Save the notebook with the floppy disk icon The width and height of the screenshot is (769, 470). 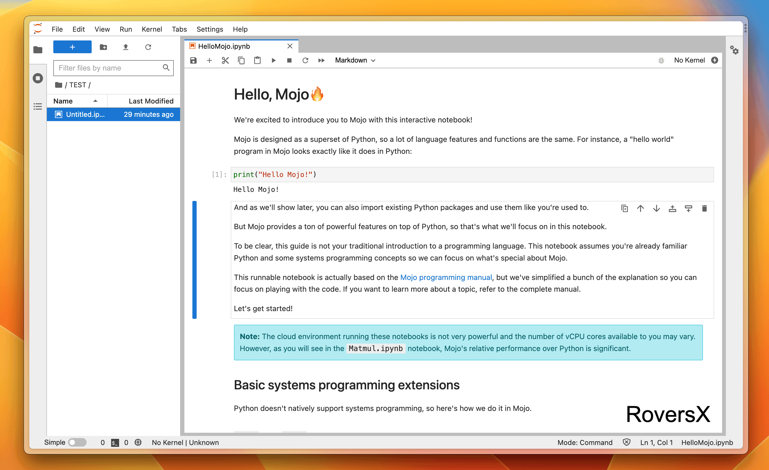pos(193,60)
